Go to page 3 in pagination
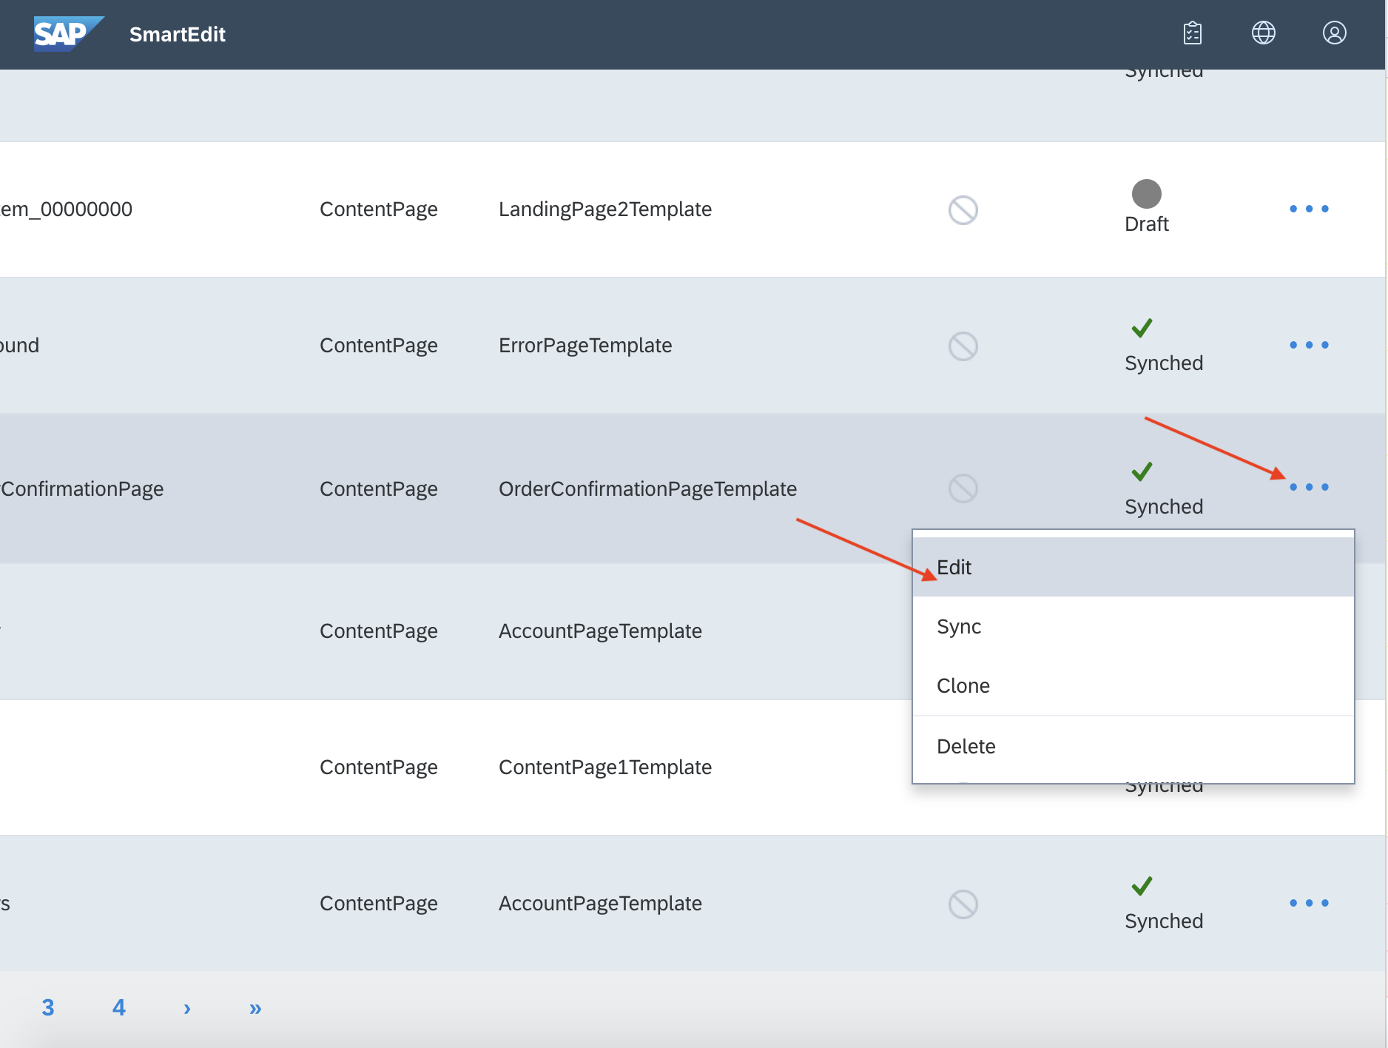Viewport: 1388px width, 1048px height. point(48,1007)
